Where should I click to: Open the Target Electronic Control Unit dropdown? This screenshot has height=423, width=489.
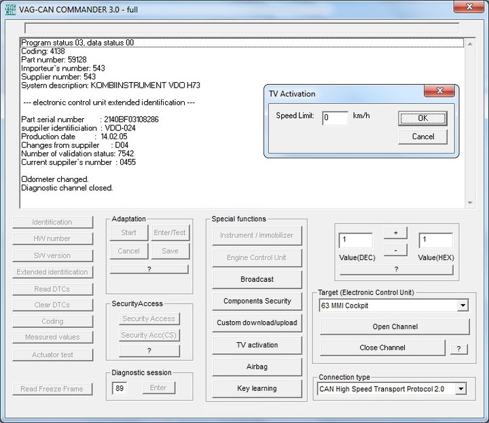pyautogui.click(x=463, y=306)
